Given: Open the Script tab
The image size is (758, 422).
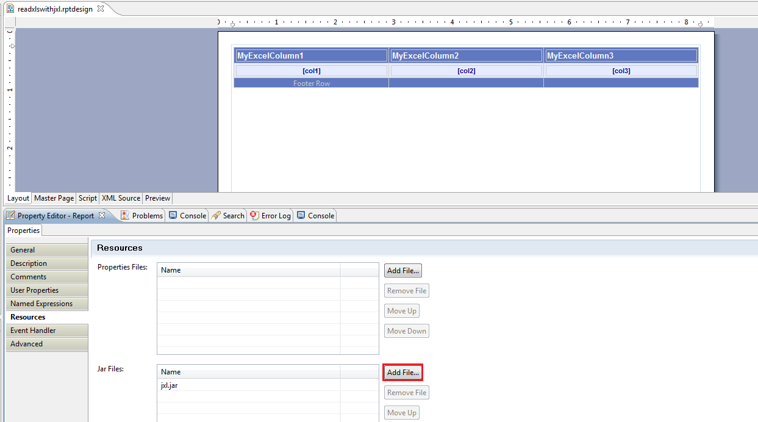Looking at the screenshot, I should click(x=88, y=198).
